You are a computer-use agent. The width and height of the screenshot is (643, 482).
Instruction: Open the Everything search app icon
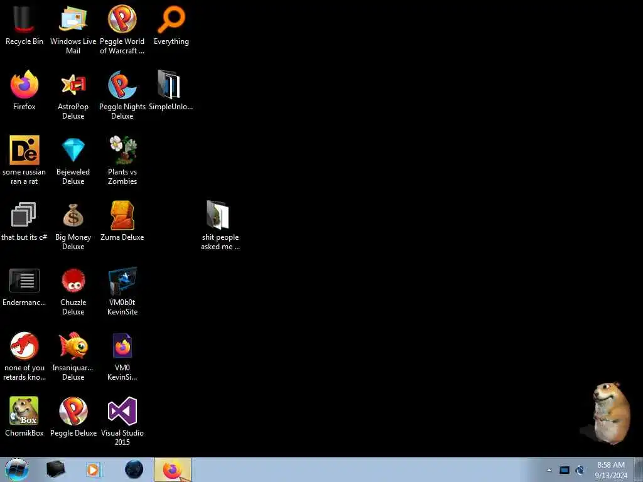171,19
